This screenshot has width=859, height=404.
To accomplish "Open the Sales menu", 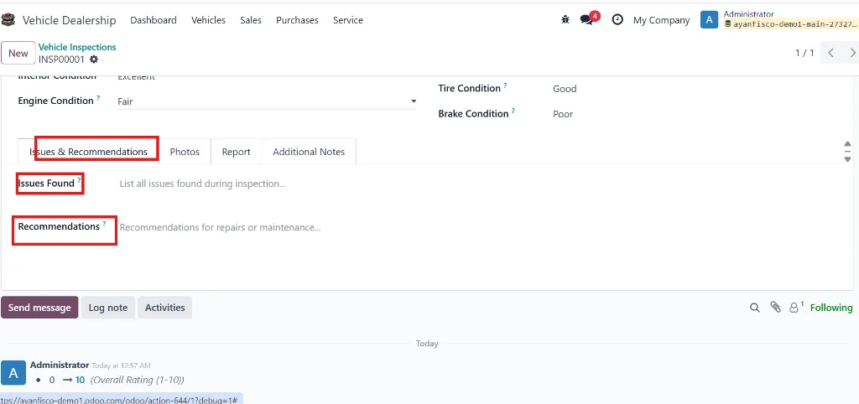I will [x=251, y=20].
